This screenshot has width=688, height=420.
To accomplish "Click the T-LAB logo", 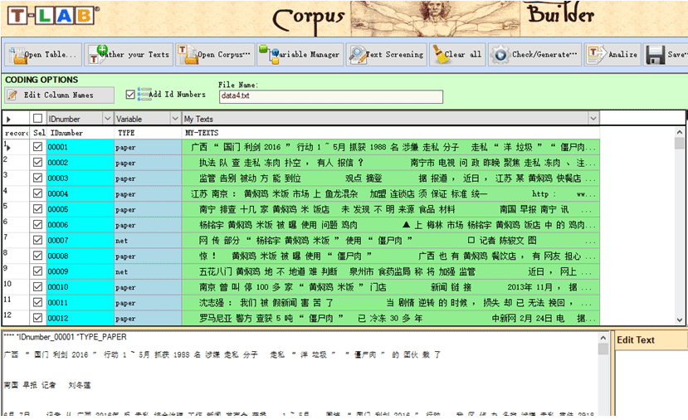I will (51, 16).
